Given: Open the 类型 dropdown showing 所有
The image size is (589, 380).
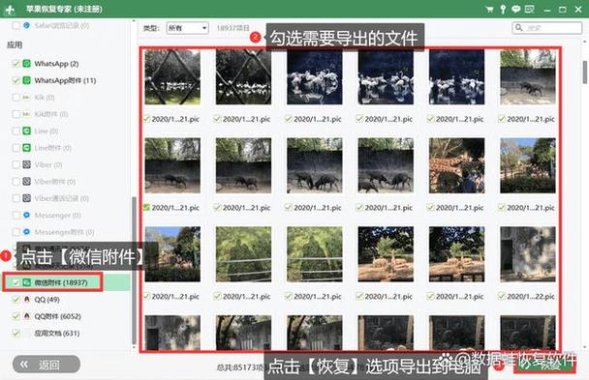Looking at the screenshot, I should pyautogui.click(x=187, y=28).
